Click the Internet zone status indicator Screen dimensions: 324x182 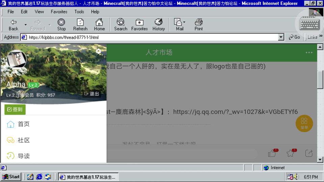(x=274, y=168)
